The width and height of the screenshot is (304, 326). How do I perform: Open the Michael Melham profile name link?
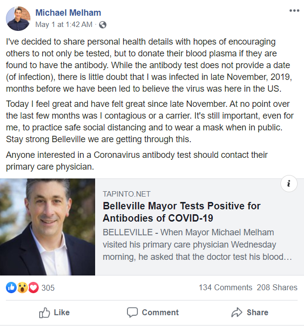click(69, 12)
